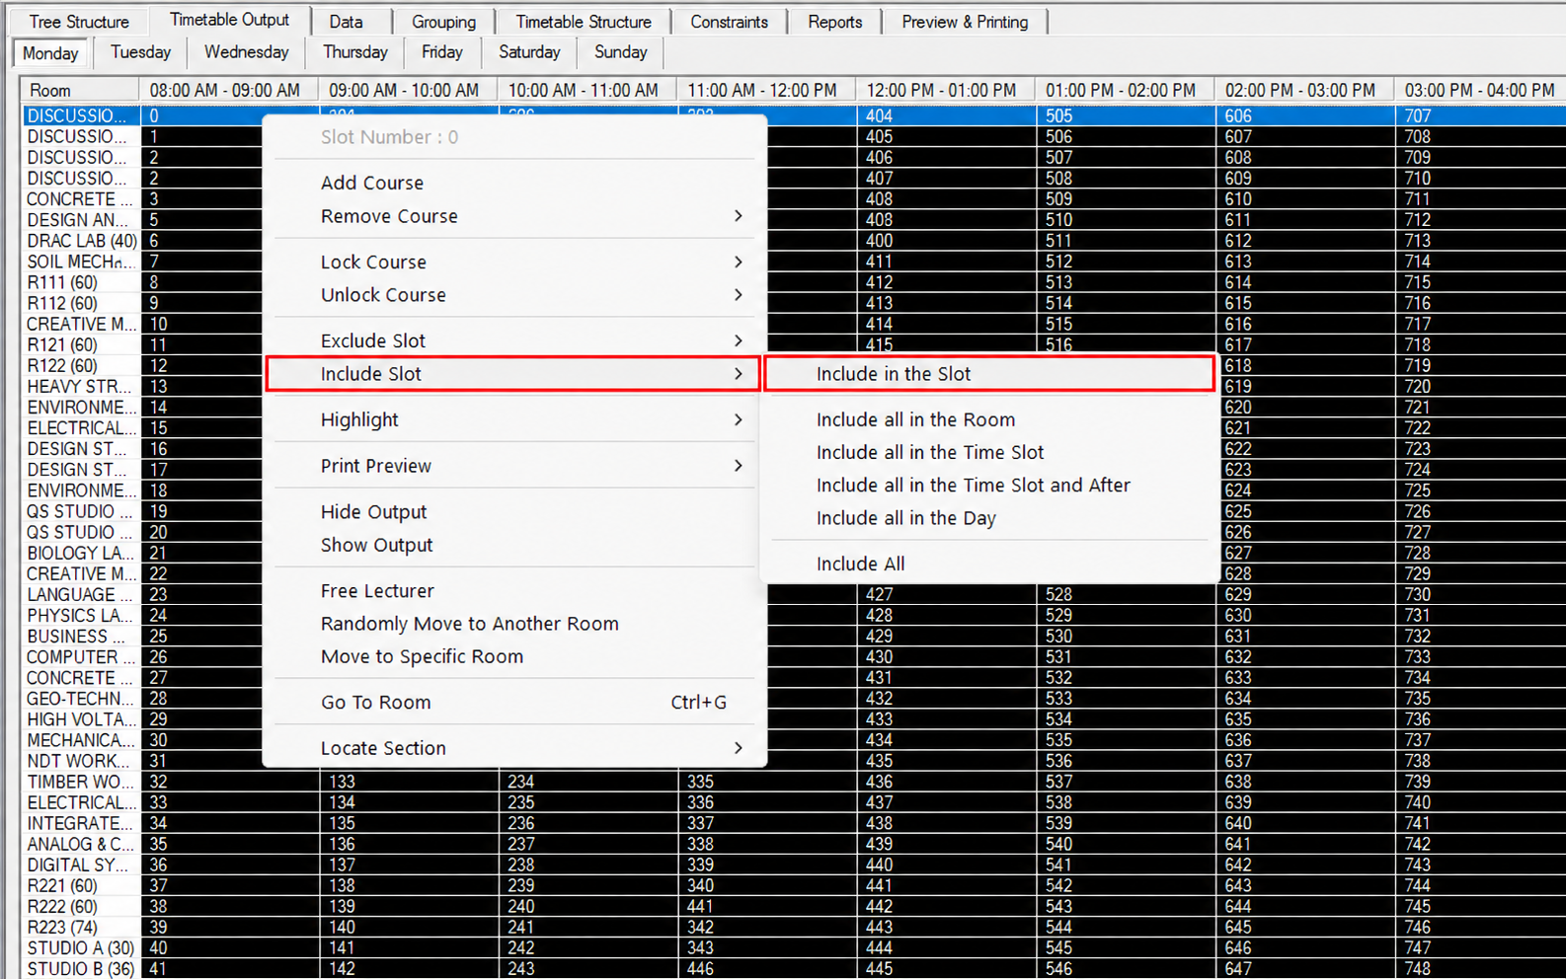
Task: Select slot cell 707
Action: (x=1480, y=115)
